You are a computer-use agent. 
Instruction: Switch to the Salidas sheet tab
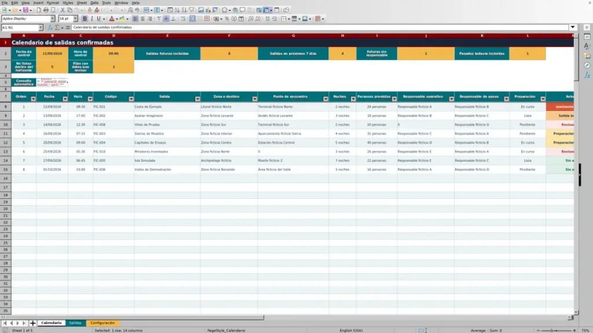tap(75, 323)
